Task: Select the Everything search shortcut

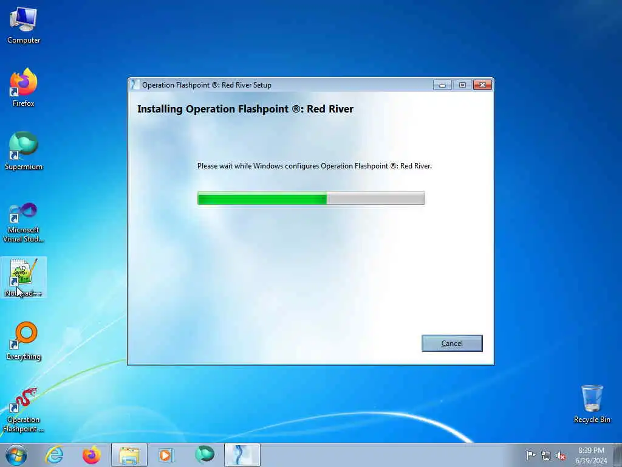Action: click(x=24, y=341)
